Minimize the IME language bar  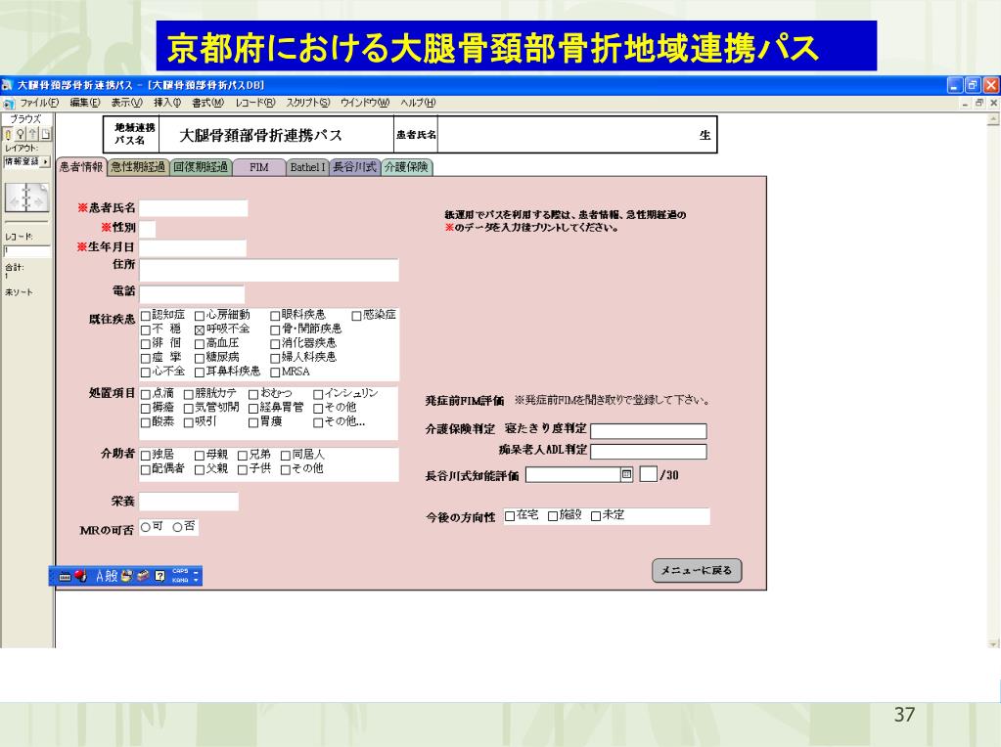click(x=196, y=572)
